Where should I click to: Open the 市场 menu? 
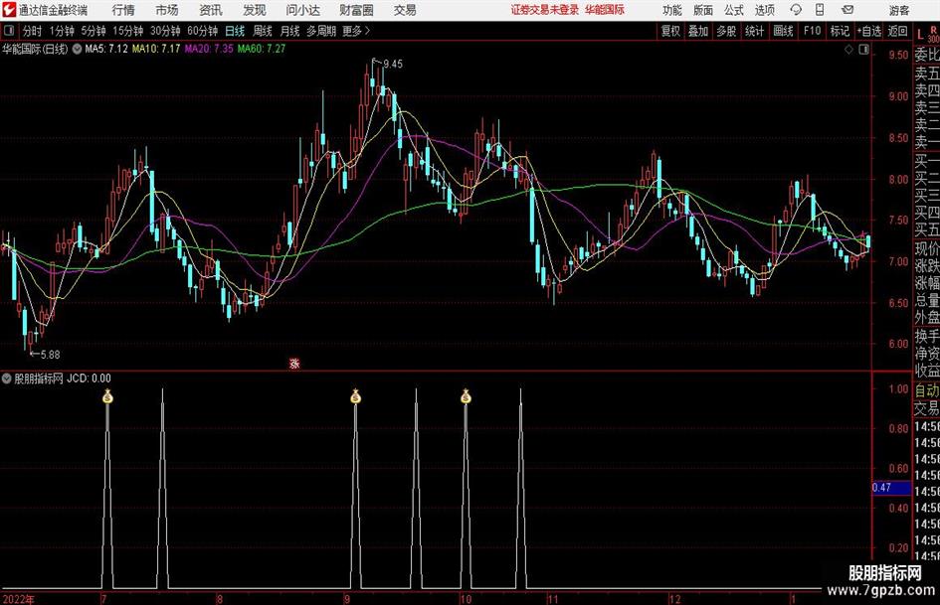pyautogui.click(x=167, y=10)
